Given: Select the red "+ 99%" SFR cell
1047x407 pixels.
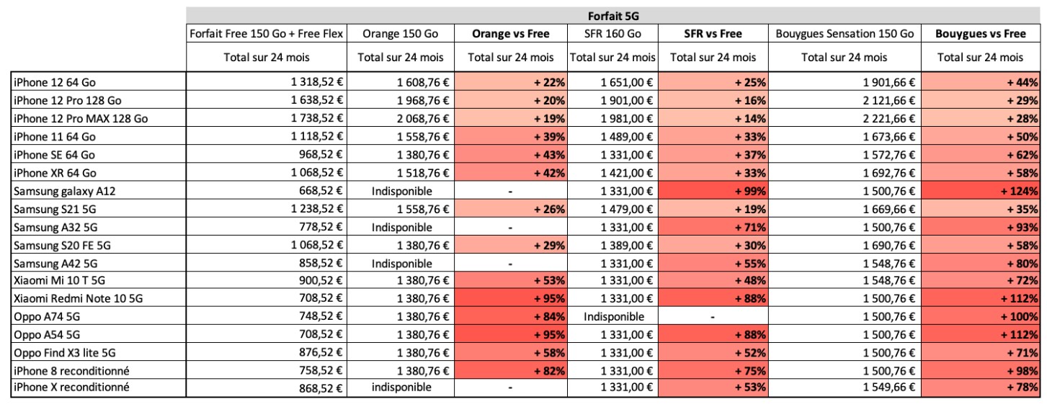Looking at the screenshot, I should tap(712, 192).
